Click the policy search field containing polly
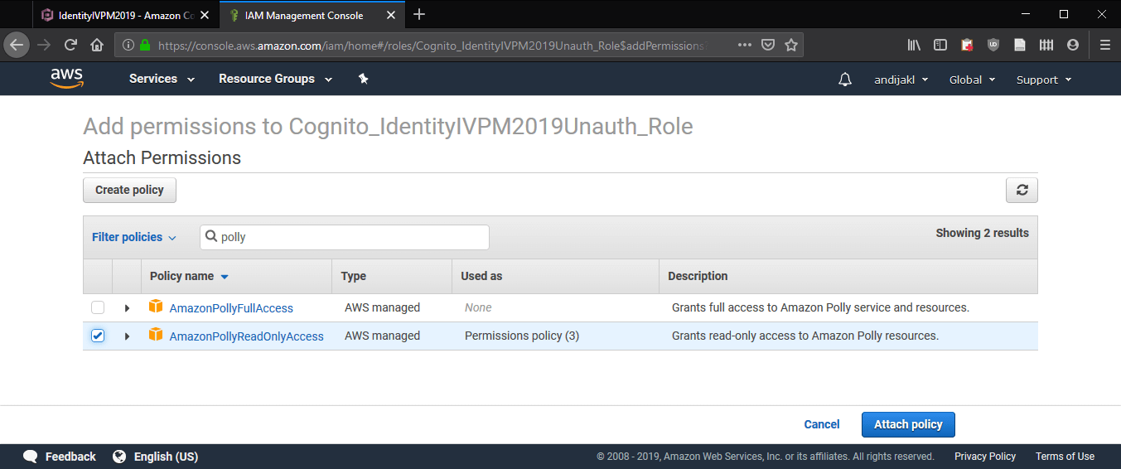 pos(345,237)
